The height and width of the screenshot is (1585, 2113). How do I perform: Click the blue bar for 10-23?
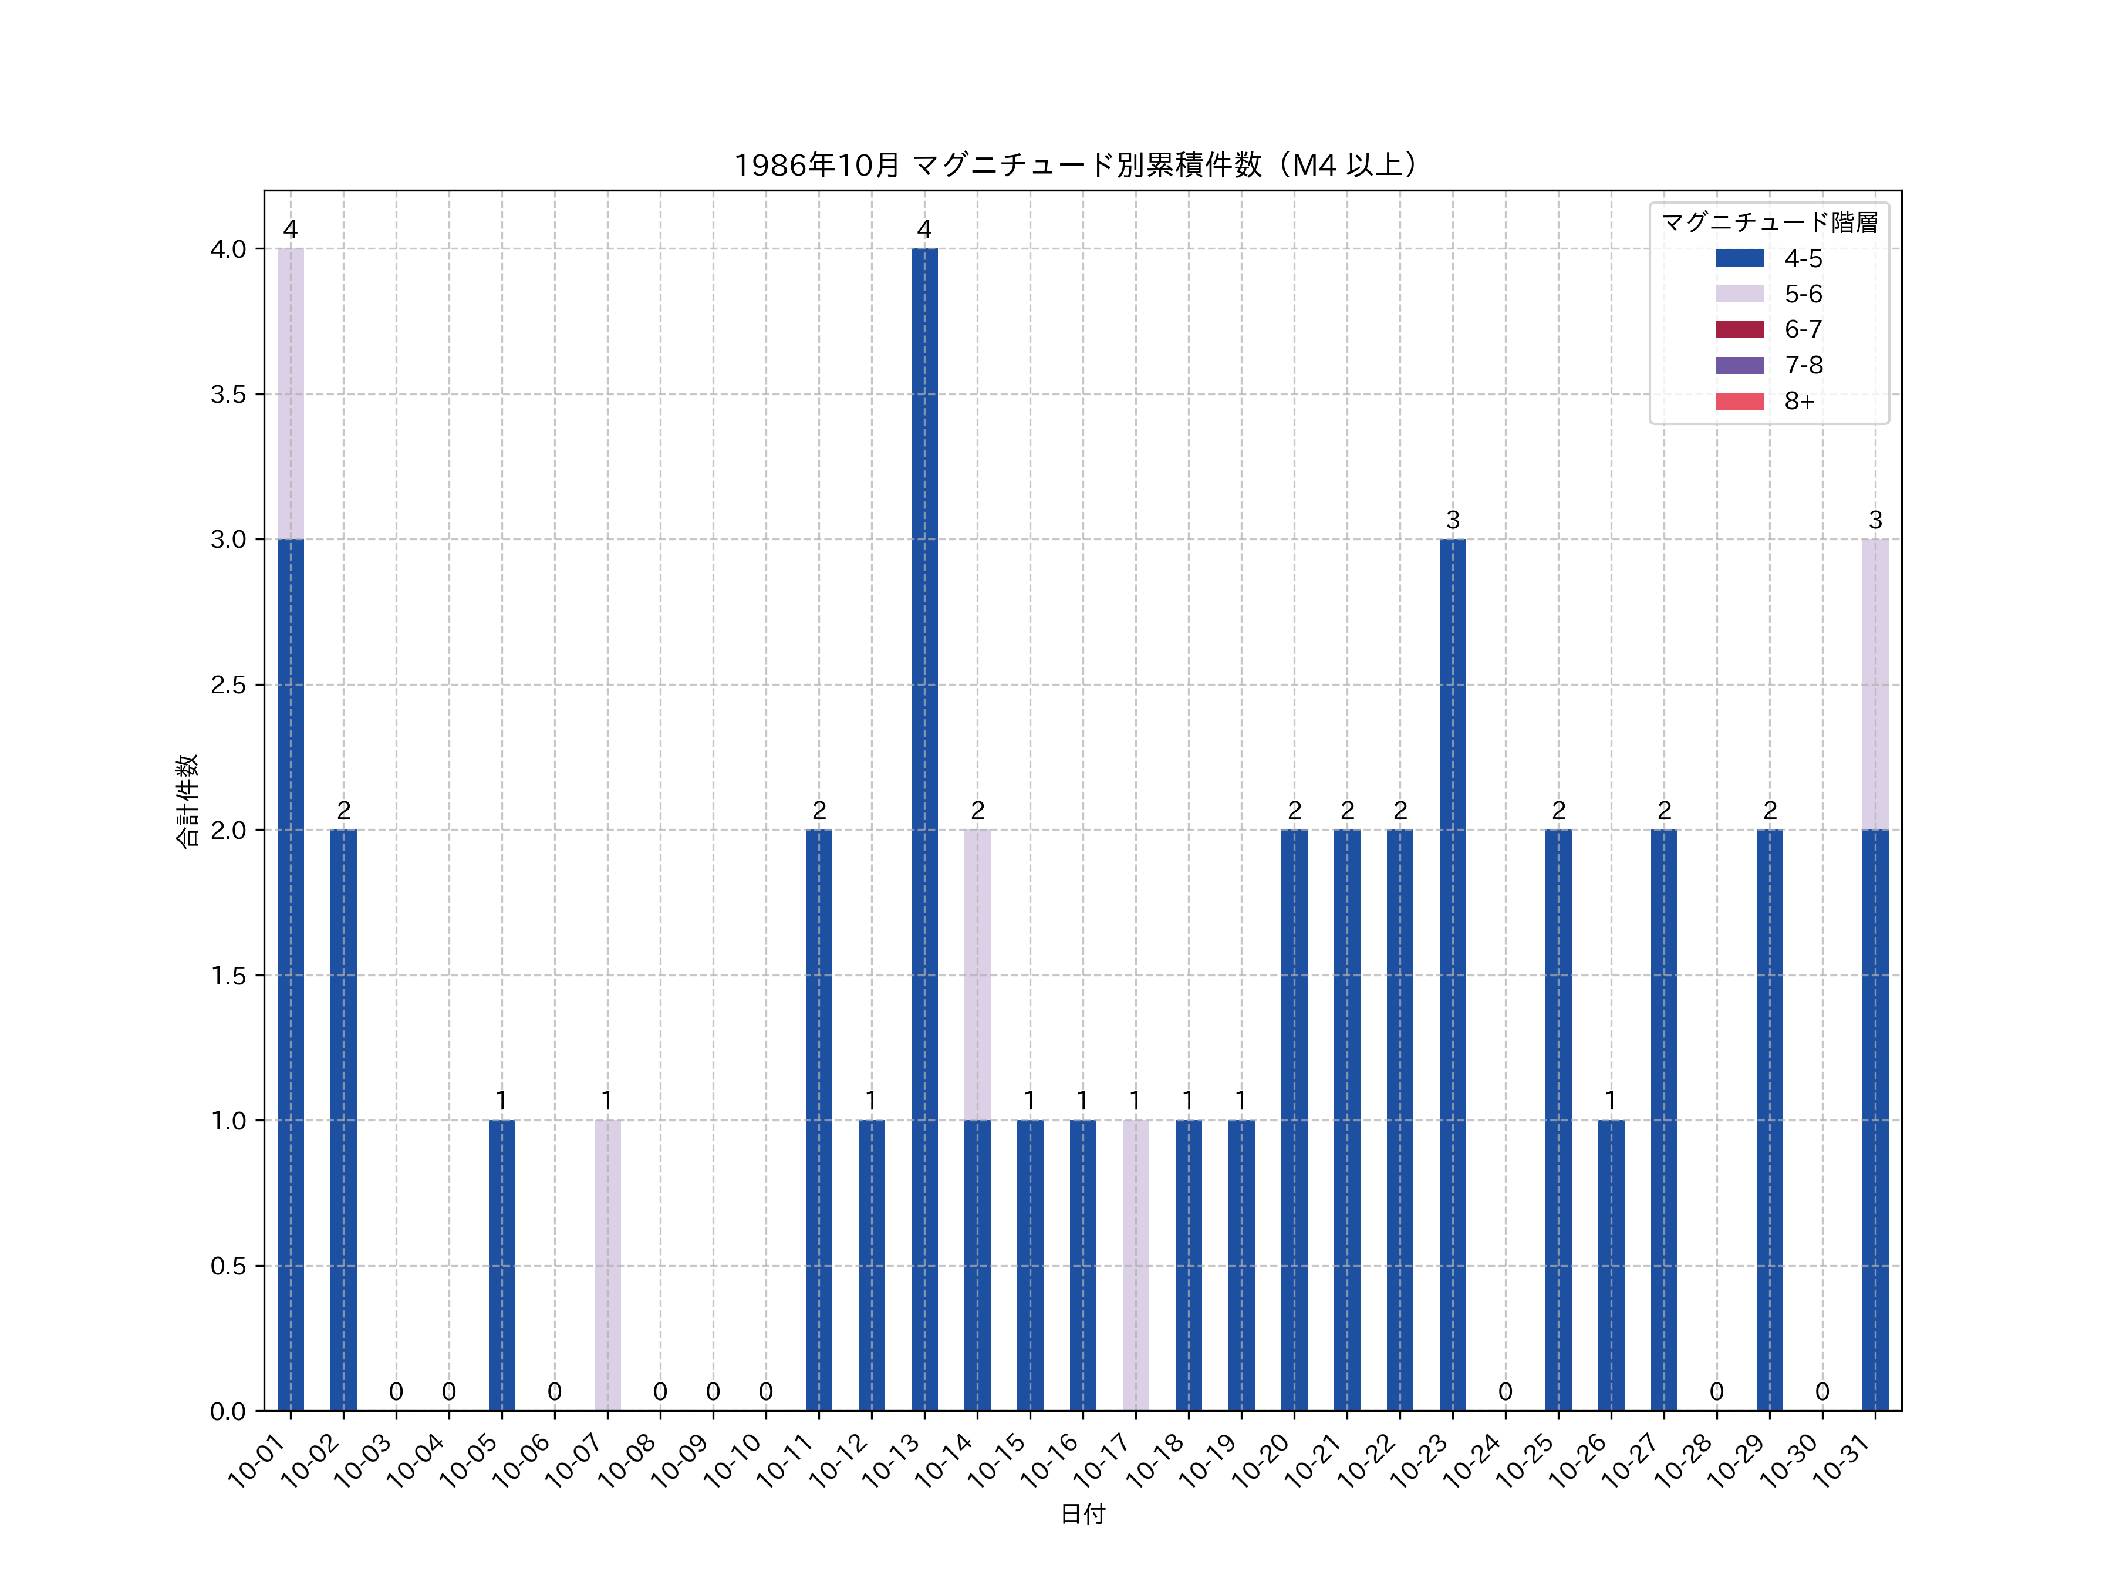click(x=1452, y=974)
